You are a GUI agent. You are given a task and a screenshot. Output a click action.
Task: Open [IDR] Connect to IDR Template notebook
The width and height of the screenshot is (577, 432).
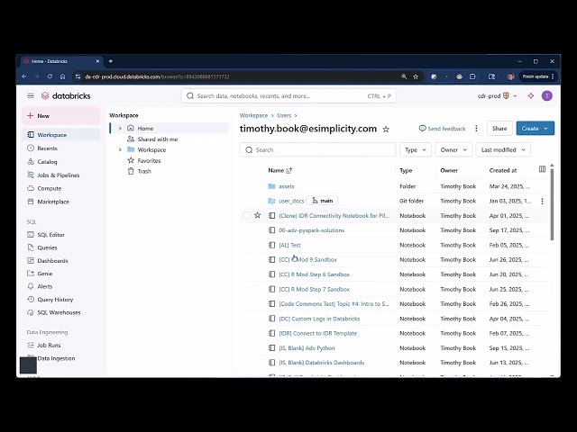[318, 334]
